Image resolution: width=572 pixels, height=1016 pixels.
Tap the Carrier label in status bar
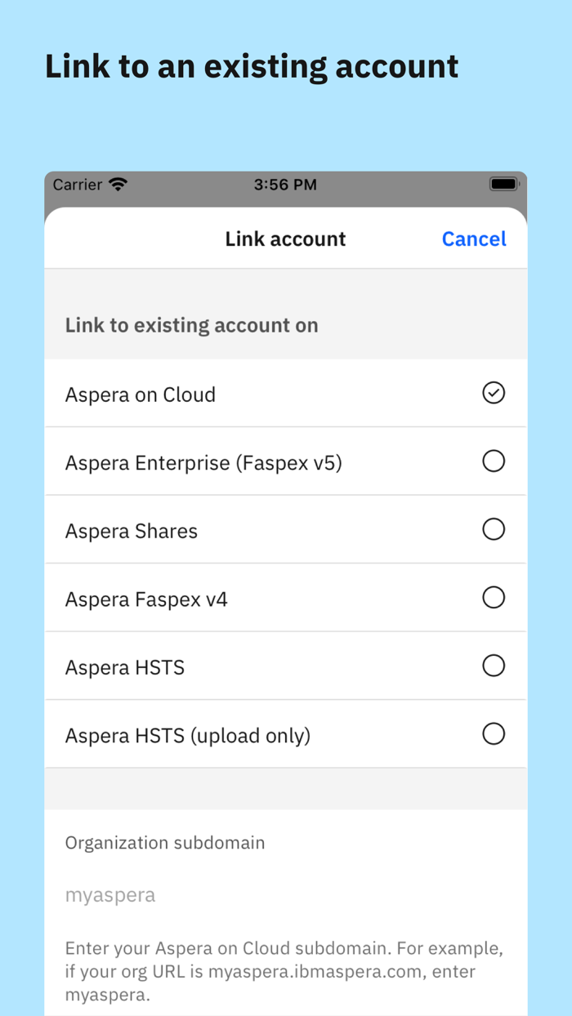pos(79,185)
